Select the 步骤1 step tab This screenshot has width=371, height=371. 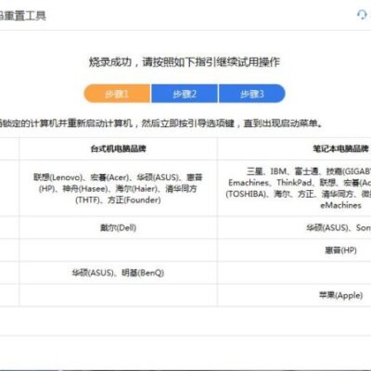[117, 94]
